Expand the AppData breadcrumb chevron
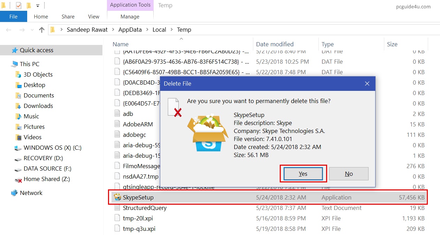Viewport: 440px width, 235px height. coord(147,30)
